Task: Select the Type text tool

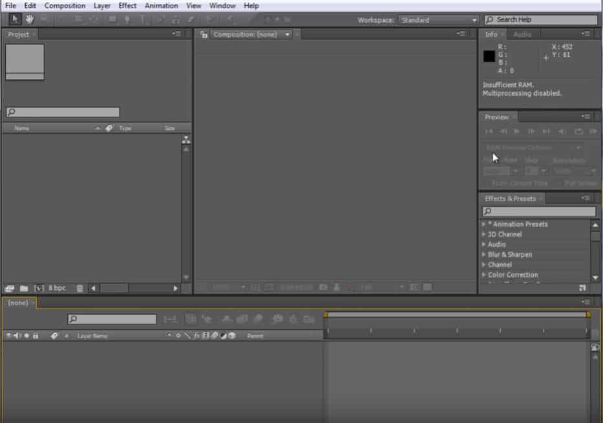Action: (142, 19)
